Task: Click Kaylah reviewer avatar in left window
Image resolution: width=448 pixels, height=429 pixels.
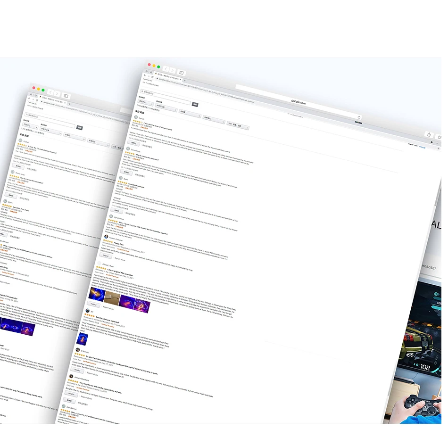Action: [x=20, y=140]
